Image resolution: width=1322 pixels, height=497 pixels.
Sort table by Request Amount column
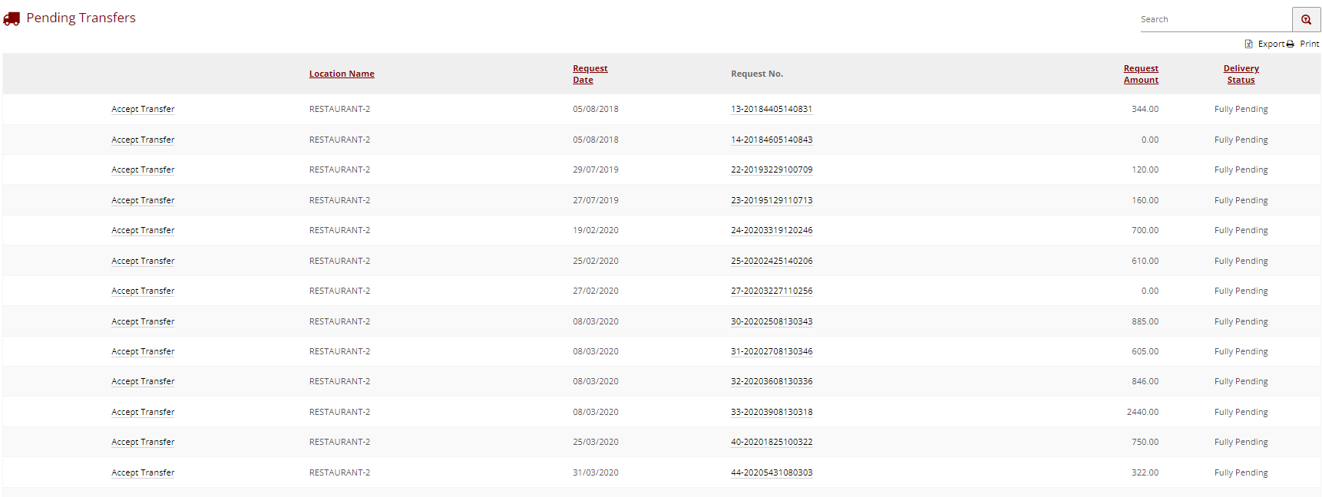1141,74
